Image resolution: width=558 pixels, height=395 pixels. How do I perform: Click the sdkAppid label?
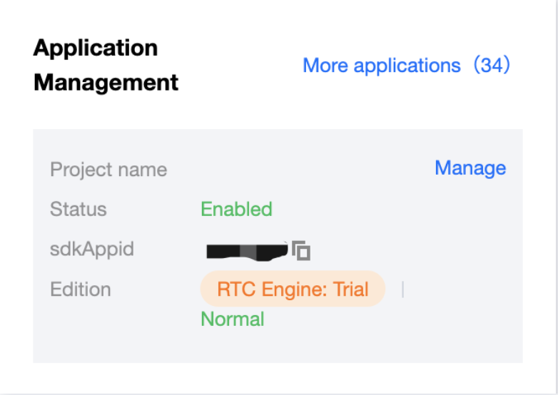click(x=92, y=249)
